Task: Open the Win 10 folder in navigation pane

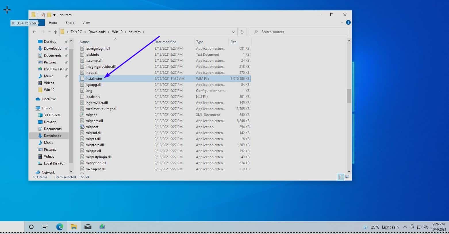Action: tap(49, 90)
